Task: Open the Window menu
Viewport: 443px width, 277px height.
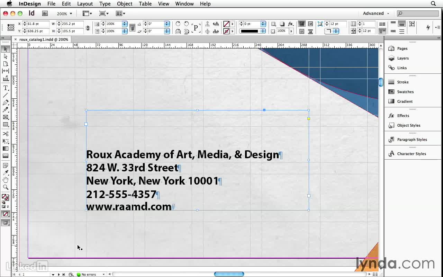Action: [184, 4]
